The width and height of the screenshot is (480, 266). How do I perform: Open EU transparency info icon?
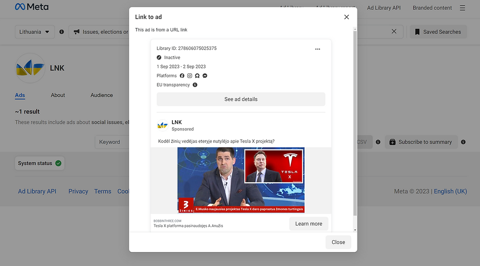(x=195, y=85)
